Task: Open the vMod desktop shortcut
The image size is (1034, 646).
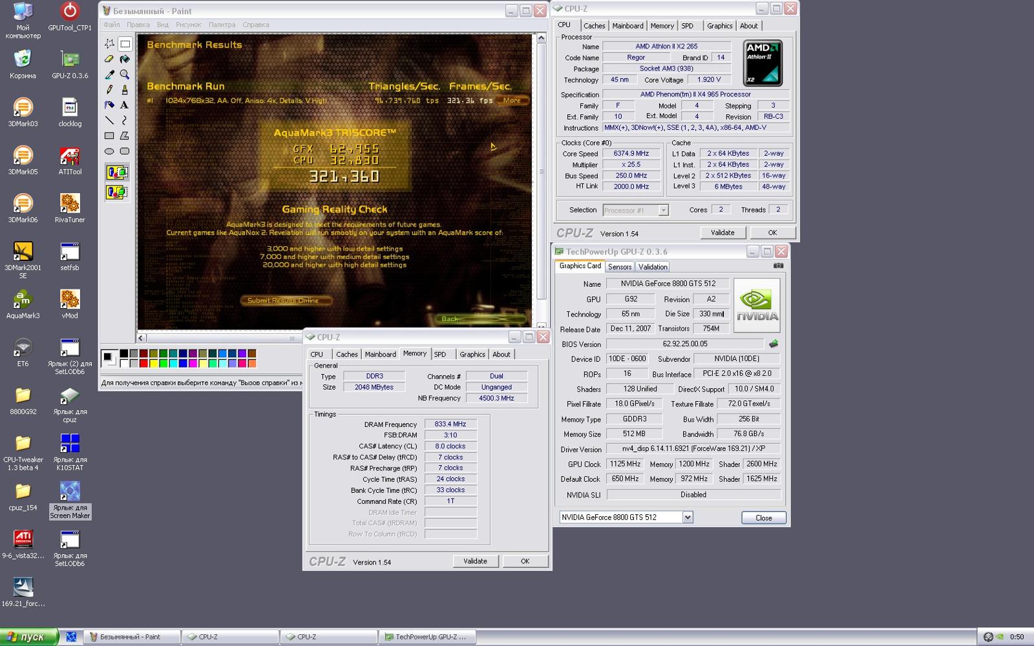Action: (x=70, y=304)
